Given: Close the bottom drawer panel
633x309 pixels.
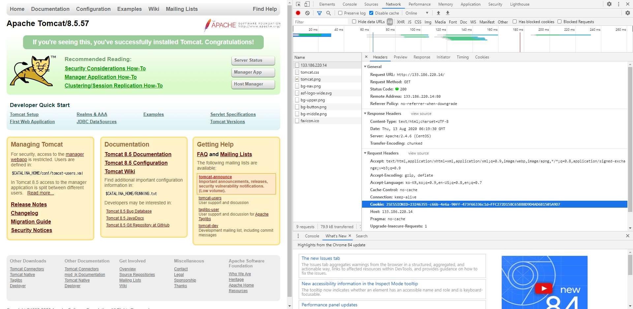Looking at the screenshot, I should tap(628, 236).
